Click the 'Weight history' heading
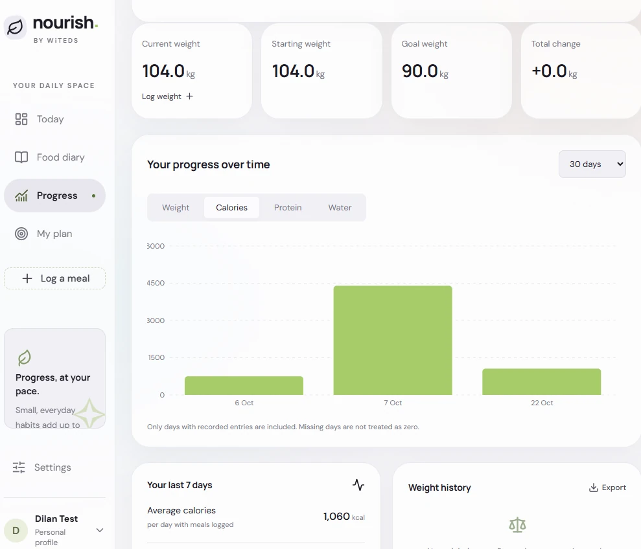 tap(439, 487)
